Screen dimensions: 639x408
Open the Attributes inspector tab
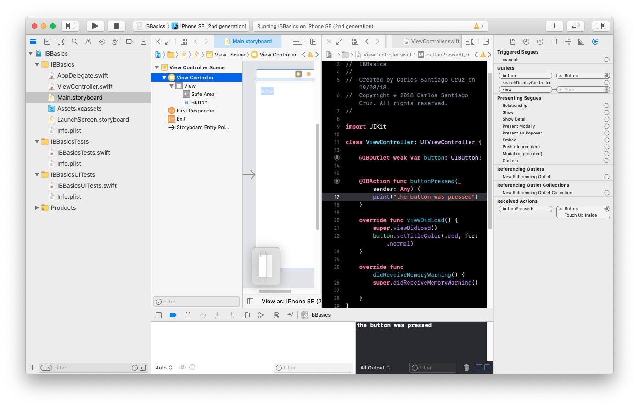567,41
